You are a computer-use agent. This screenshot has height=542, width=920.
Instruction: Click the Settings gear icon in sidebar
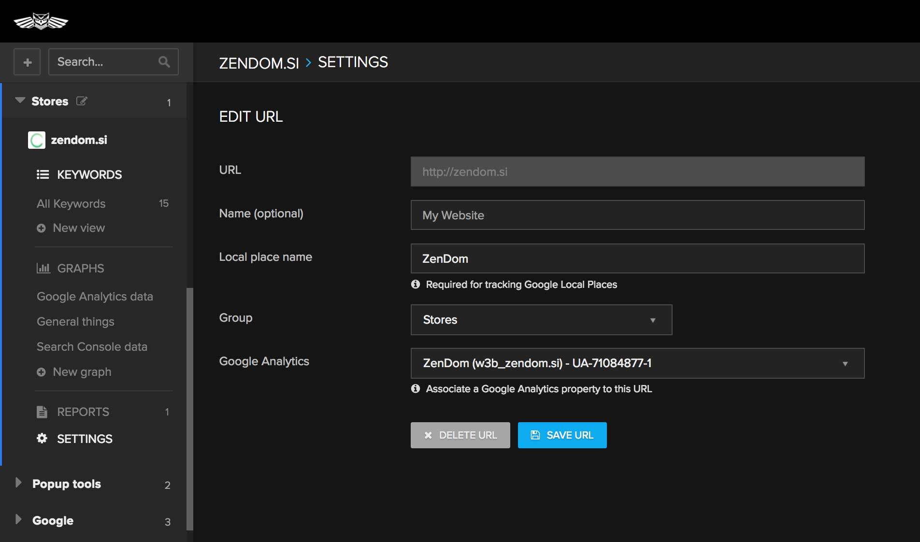tap(42, 439)
